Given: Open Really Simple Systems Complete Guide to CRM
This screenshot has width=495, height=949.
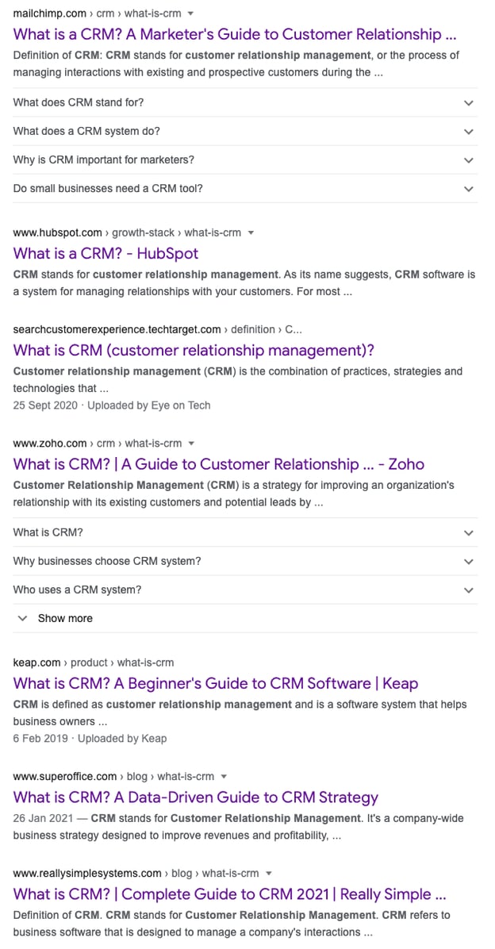Looking at the screenshot, I should 229,895.
